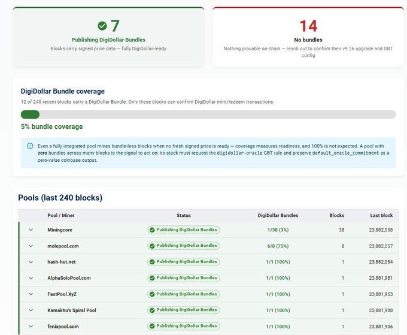407x335 pixels.
Task: Click the green checkmark icon beside 7
Action: pos(102,26)
